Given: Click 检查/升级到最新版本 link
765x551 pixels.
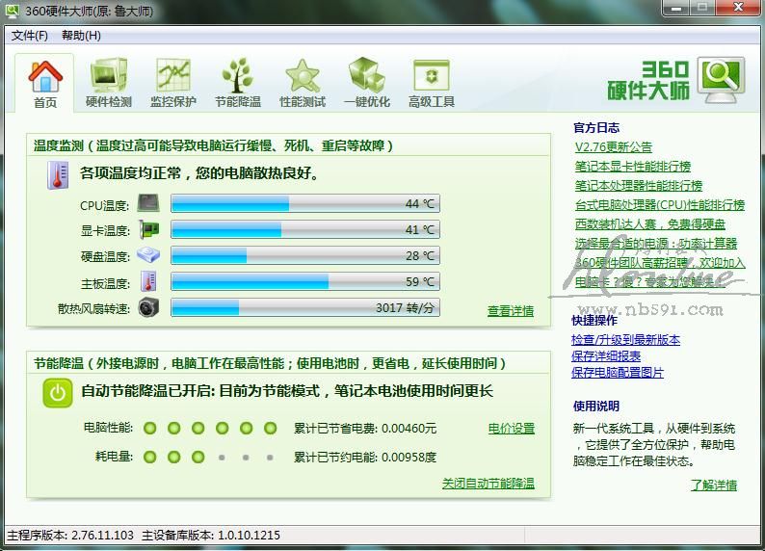Looking at the screenshot, I should coord(626,340).
